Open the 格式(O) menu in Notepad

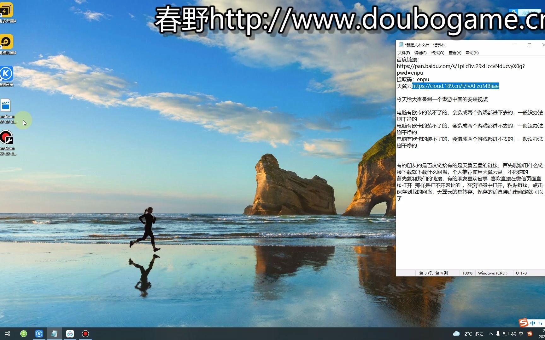coord(437,53)
